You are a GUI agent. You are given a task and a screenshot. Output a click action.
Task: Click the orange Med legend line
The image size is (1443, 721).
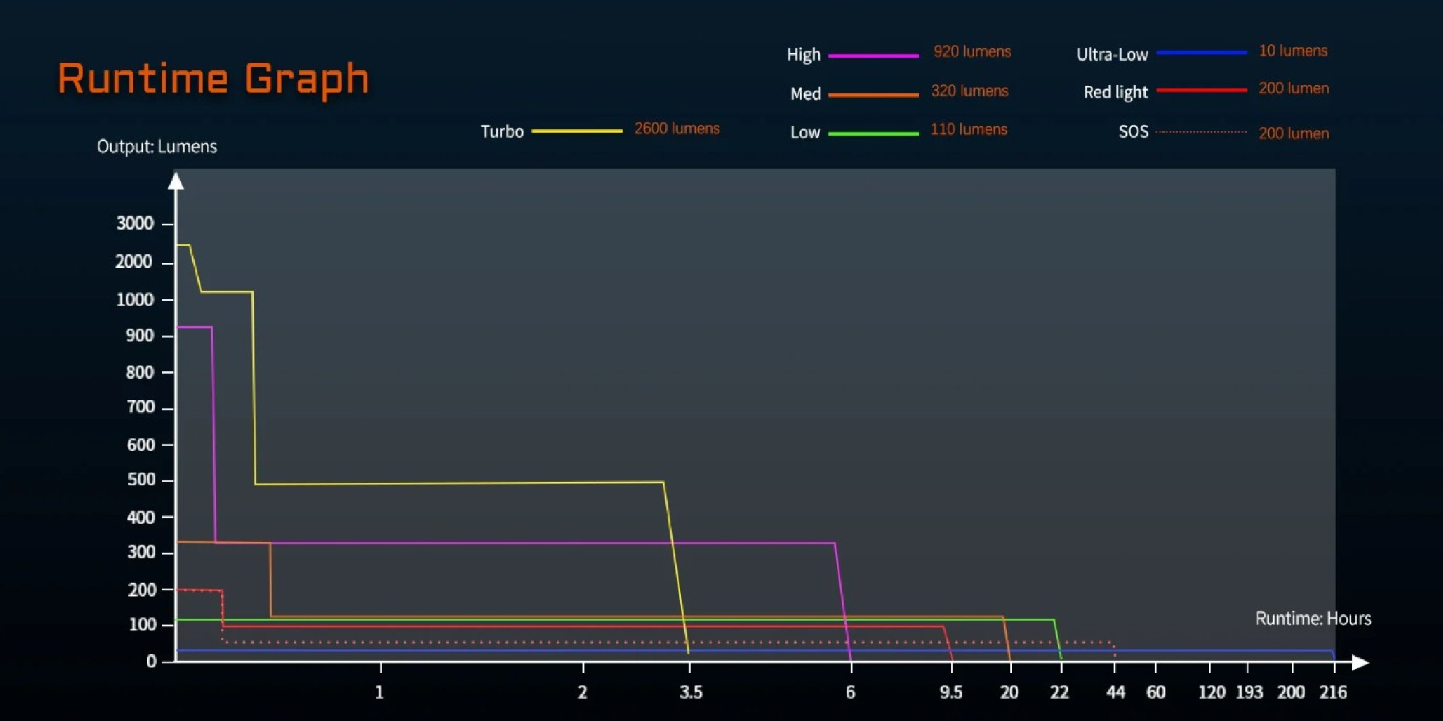pyautogui.click(x=873, y=95)
